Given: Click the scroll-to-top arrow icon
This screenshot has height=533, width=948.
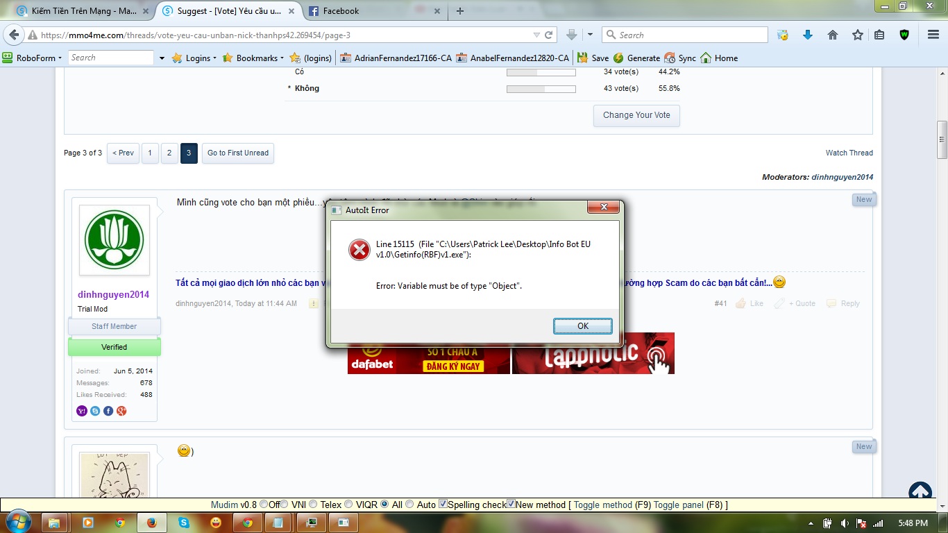Looking at the screenshot, I should coord(920,491).
